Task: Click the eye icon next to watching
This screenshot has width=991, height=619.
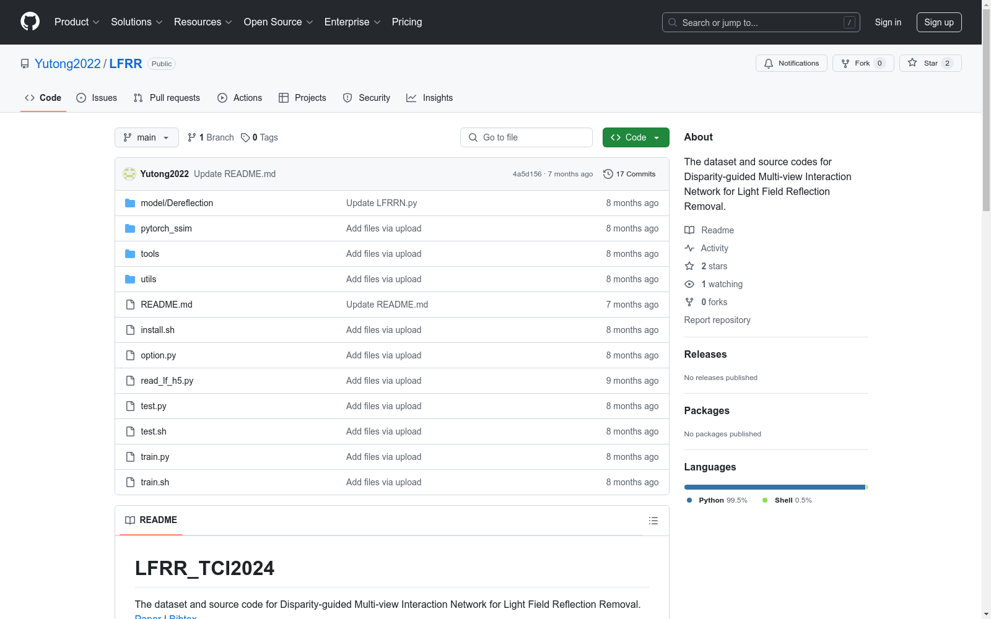Action: [x=689, y=284]
